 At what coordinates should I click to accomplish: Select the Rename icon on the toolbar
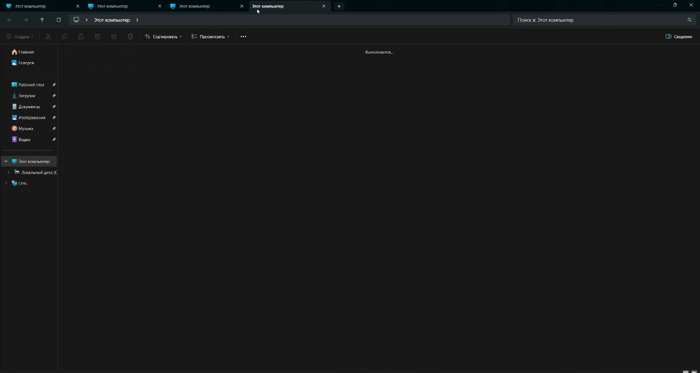coord(98,37)
